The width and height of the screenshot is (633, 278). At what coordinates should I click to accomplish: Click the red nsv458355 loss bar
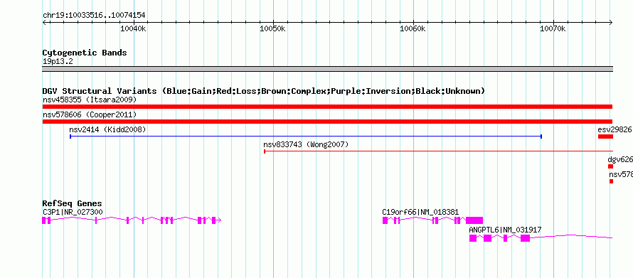(x=327, y=107)
